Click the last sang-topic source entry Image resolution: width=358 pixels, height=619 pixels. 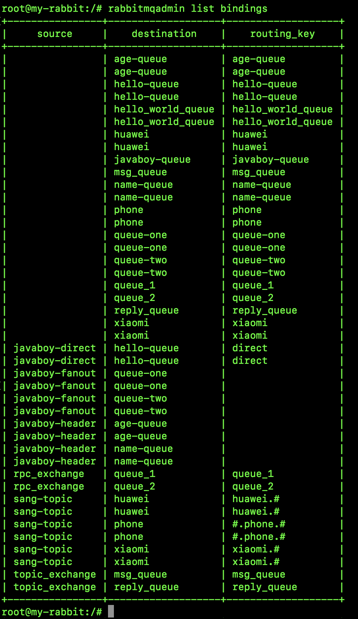point(43,562)
